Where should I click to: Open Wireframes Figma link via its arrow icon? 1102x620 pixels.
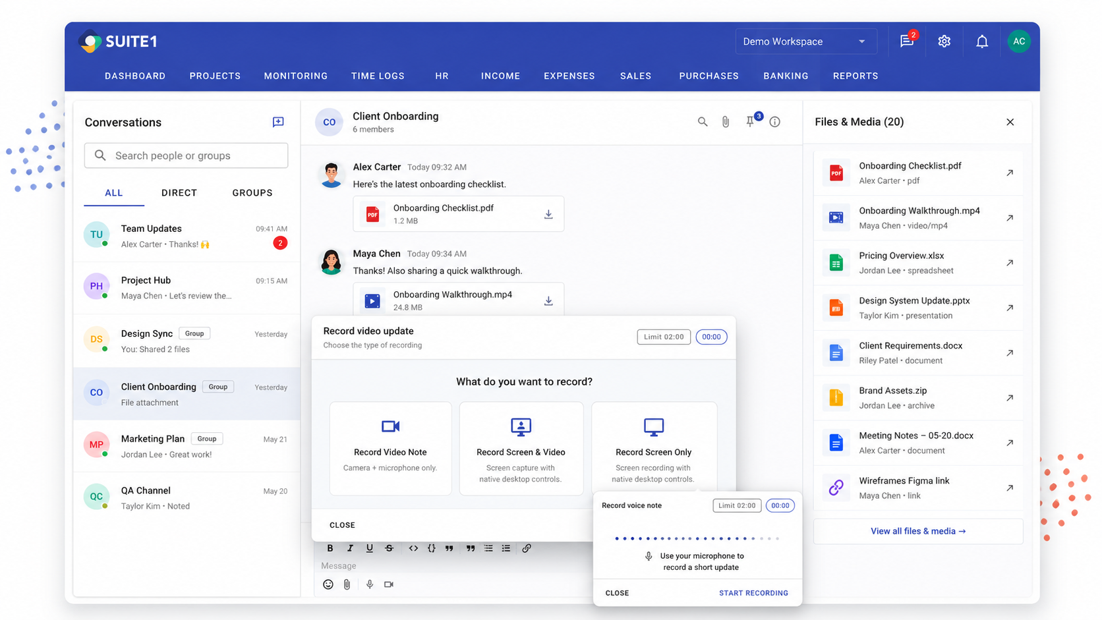coord(1010,488)
